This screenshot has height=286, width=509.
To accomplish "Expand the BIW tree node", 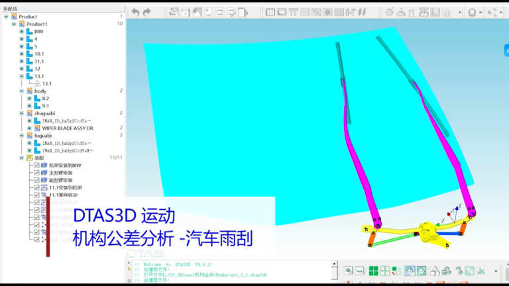I will (22, 32).
